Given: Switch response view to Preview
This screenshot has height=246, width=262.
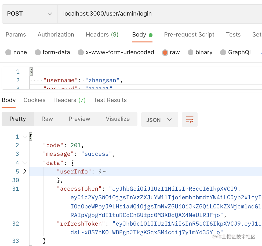Looking at the screenshot, I should [79, 119].
